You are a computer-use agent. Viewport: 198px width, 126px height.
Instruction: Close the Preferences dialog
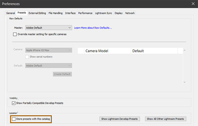point(193,4)
